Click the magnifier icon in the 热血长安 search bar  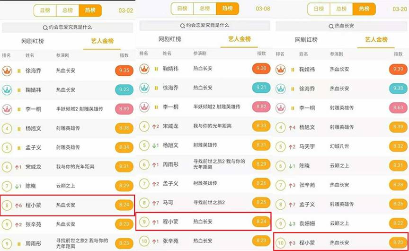330,26
